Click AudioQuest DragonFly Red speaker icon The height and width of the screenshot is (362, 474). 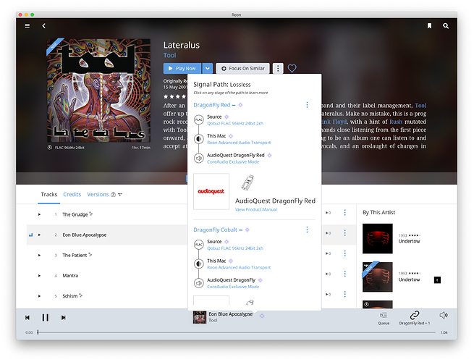click(x=198, y=158)
